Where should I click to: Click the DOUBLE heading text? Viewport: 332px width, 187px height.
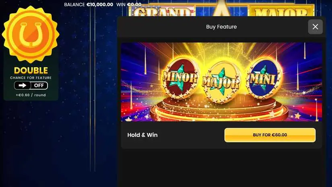[x=31, y=71]
